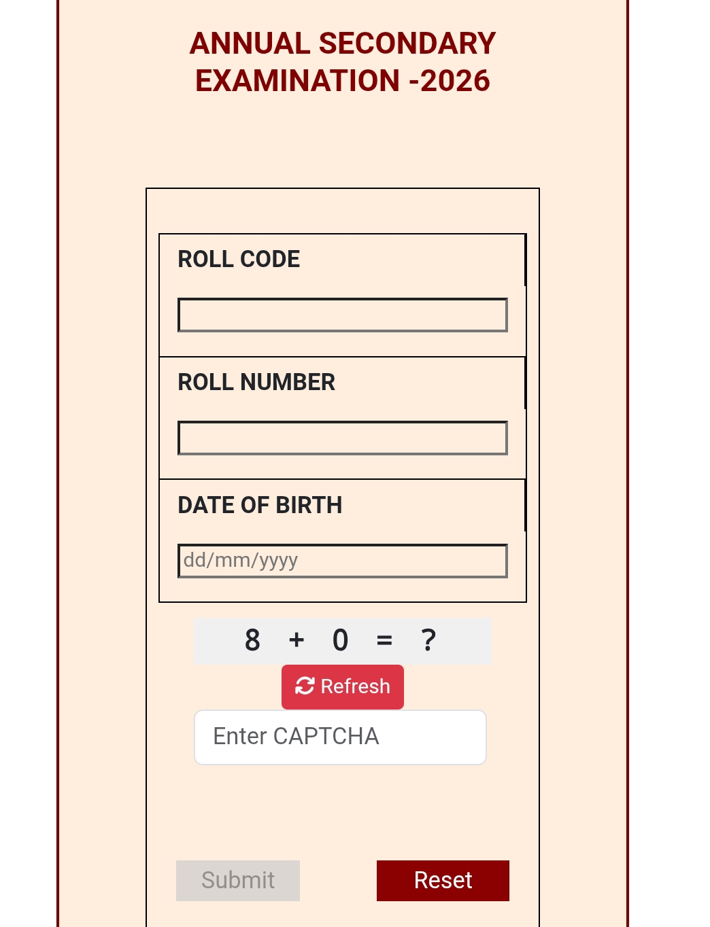Select the dd/mm/yyyy date of birth field
Screen dimensions: 710x927
tap(343, 561)
